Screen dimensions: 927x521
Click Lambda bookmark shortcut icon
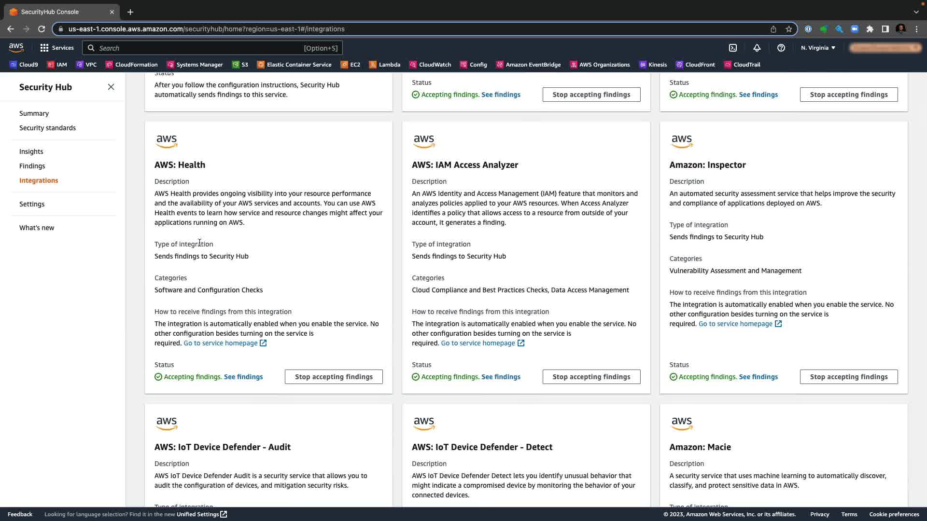coord(373,65)
